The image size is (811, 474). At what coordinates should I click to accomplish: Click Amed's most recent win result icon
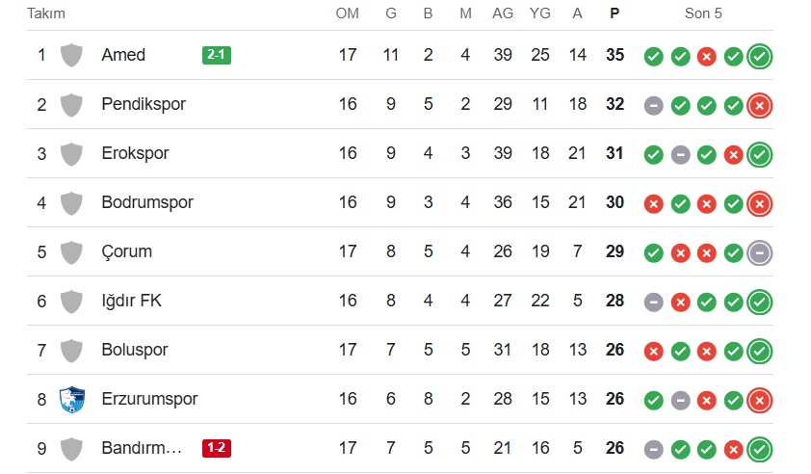[760, 56]
